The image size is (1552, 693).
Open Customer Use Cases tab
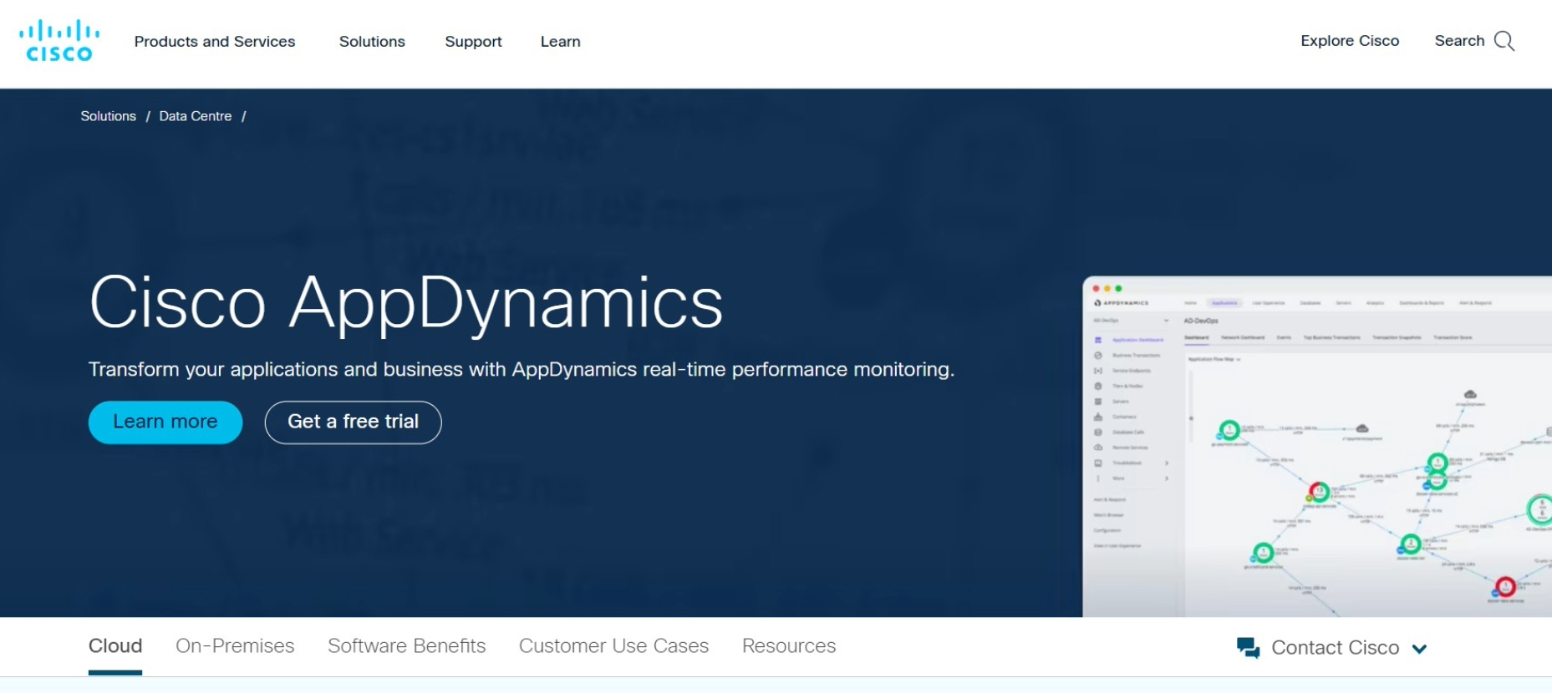613,646
